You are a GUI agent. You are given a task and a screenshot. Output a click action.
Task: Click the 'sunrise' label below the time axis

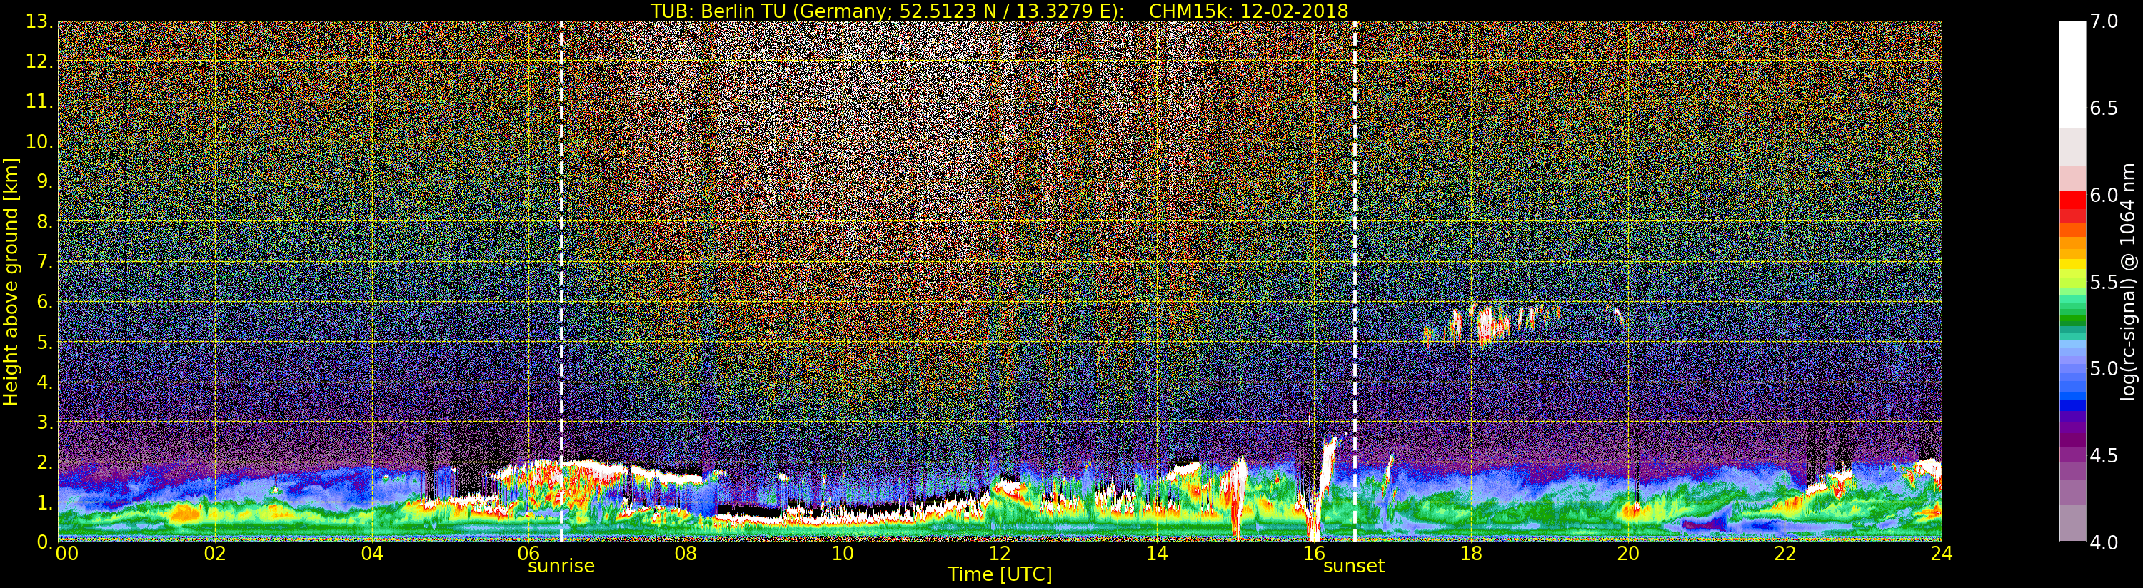[x=561, y=567]
